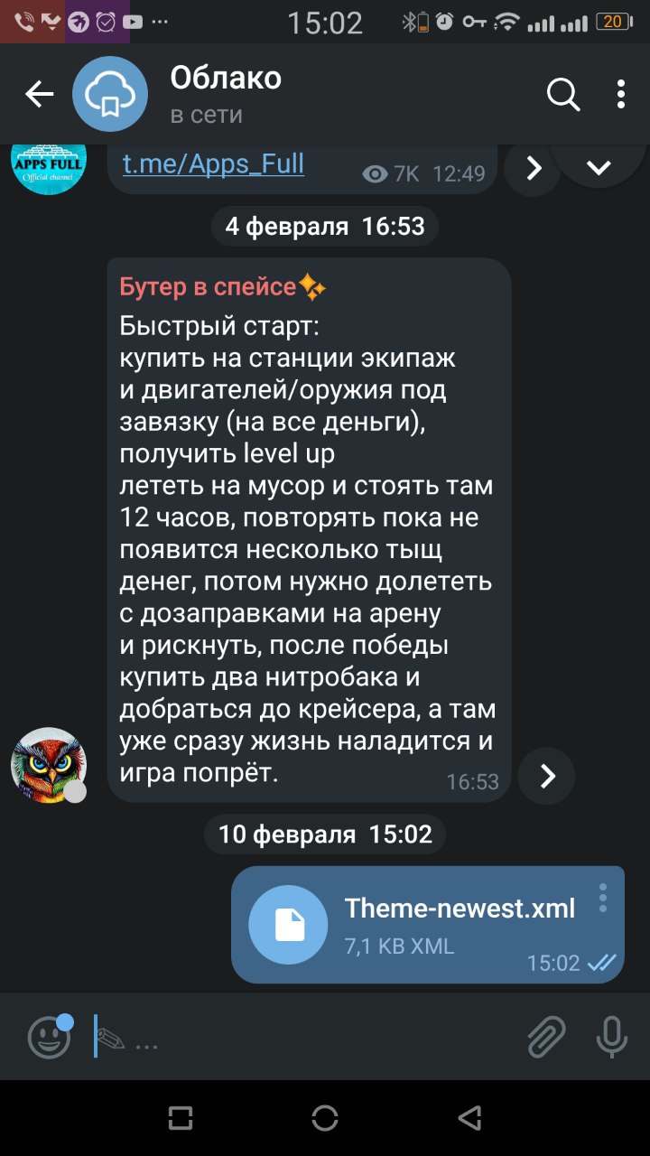Open the owl avatar profile
The width and height of the screenshot is (650, 1156).
(x=49, y=765)
